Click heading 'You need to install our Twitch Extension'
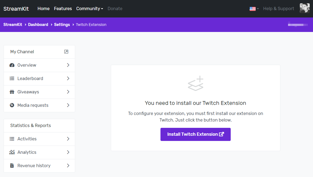313x177 pixels. coord(195,103)
